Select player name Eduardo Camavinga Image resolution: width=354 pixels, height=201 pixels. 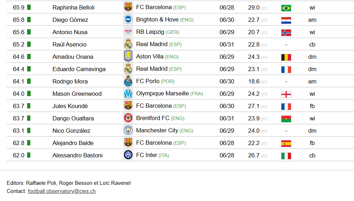click(79, 69)
